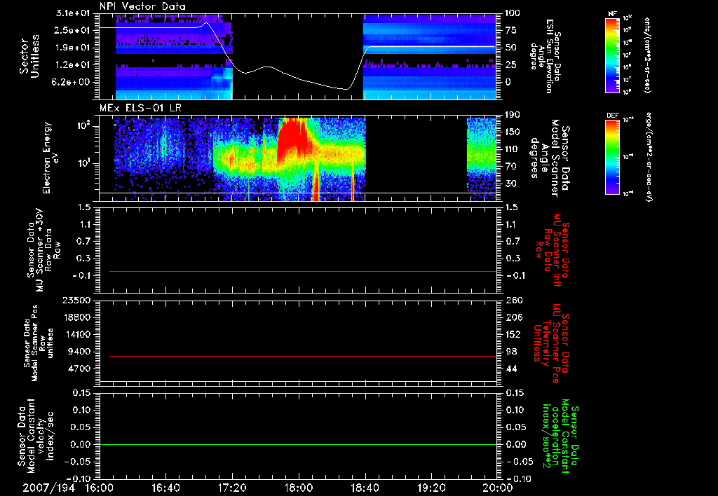Select the "NPI Vector Data" panel title
Image resolution: width=718 pixels, height=496 pixels.
pos(142,6)
